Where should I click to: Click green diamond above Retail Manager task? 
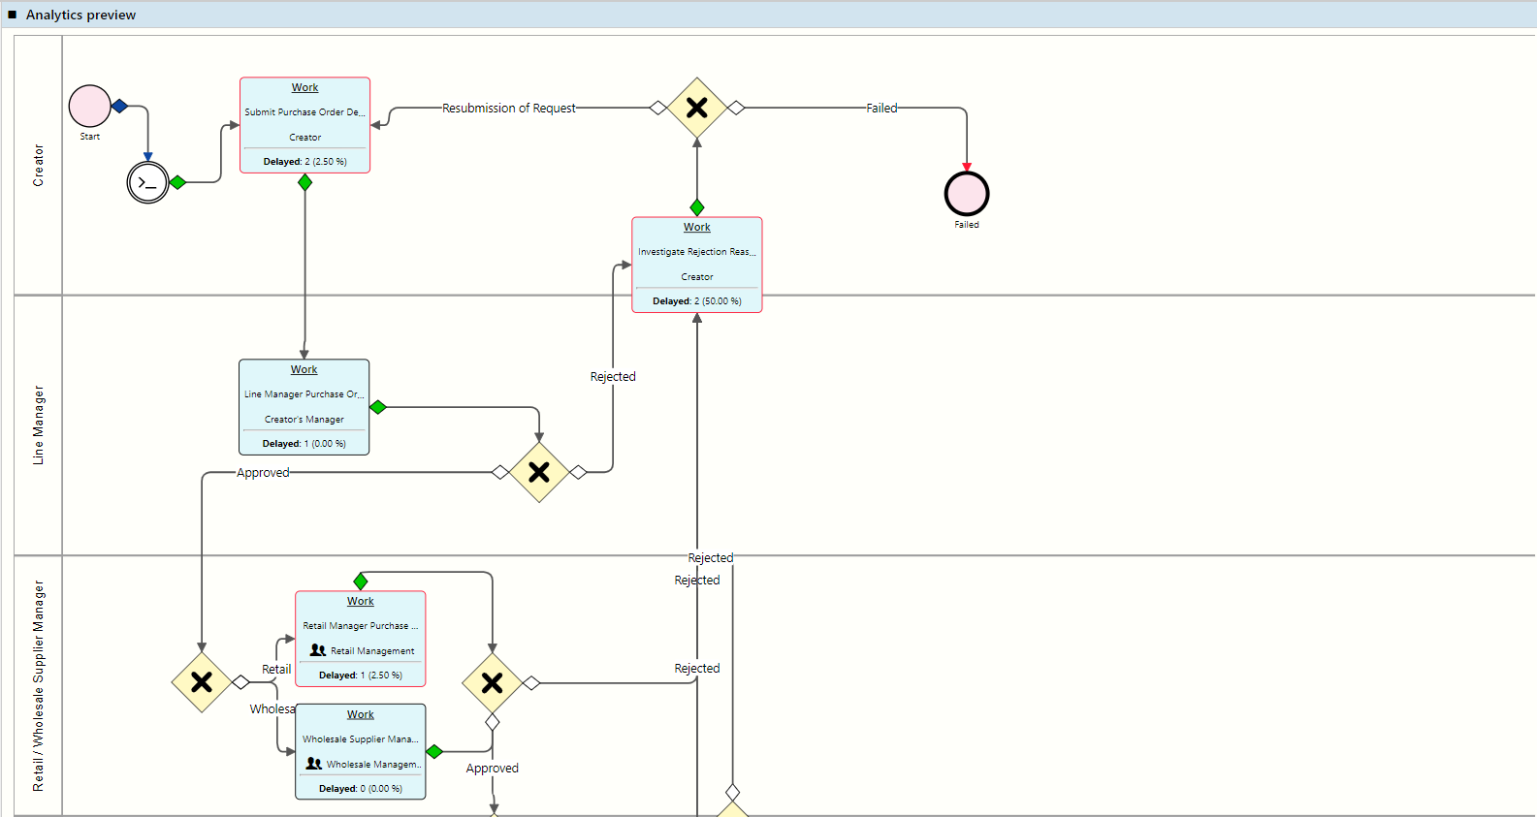361,581
